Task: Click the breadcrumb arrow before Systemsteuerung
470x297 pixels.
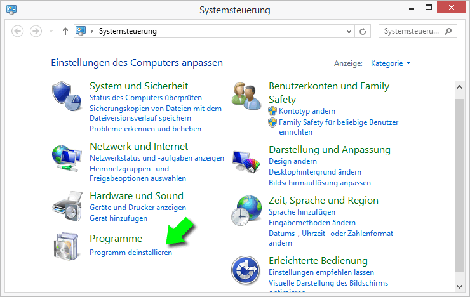Action: [92, 31]
